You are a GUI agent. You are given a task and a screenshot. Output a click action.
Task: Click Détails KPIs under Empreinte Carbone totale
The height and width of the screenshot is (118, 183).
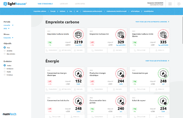pyautogui.click(x=65, y=50)
